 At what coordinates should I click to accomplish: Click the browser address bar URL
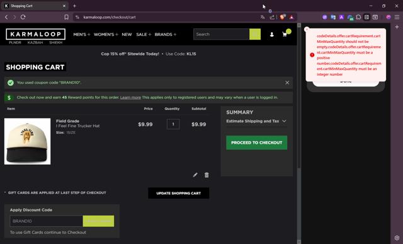pos(110,17)
